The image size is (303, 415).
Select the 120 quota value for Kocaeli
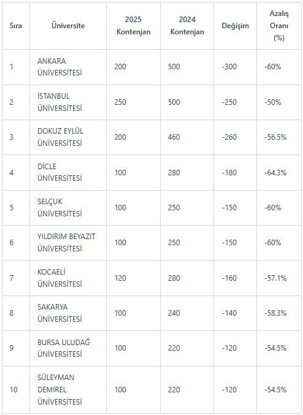coord(120,278)
